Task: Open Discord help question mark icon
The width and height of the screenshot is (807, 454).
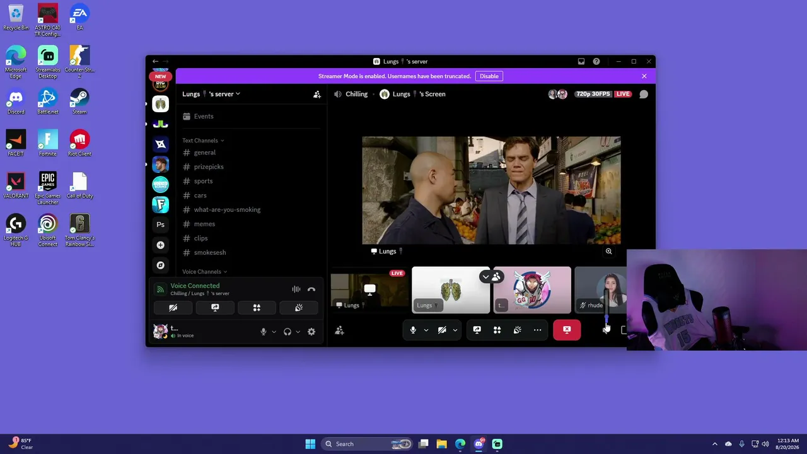Action: tap(596, 62)
